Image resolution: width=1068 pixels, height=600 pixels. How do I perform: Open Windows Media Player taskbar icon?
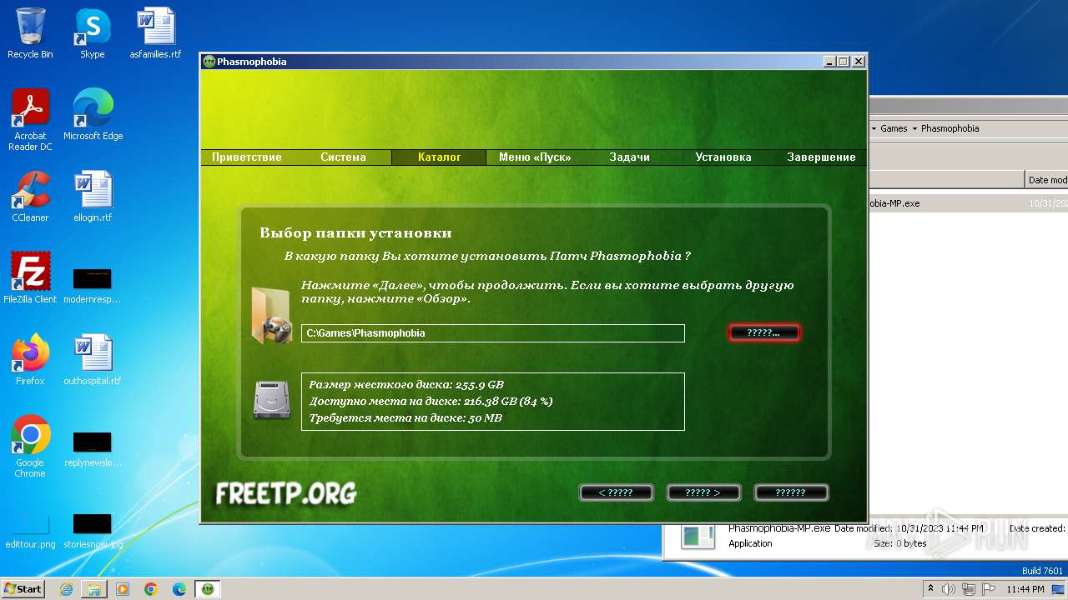coord(123,589)
